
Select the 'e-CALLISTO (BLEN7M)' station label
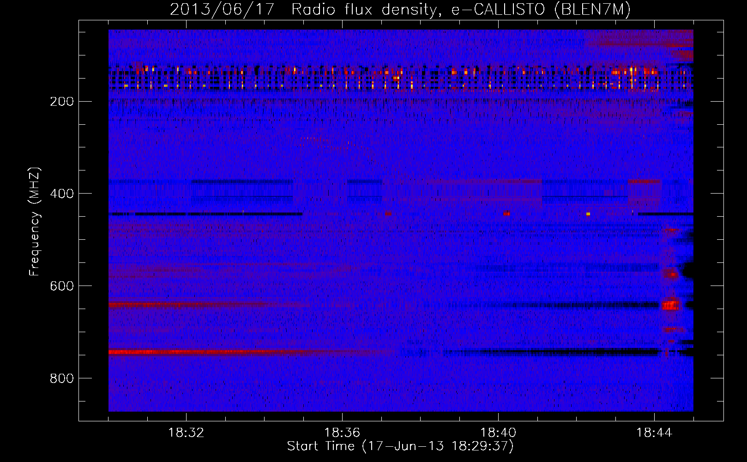tap(541, 10)
